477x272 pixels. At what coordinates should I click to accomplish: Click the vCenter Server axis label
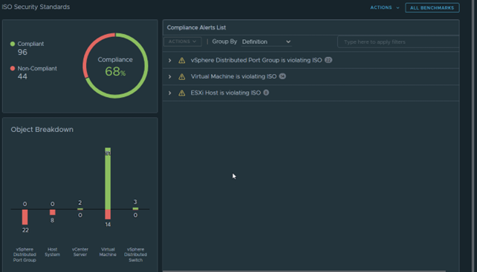click(x=80, y=252)
